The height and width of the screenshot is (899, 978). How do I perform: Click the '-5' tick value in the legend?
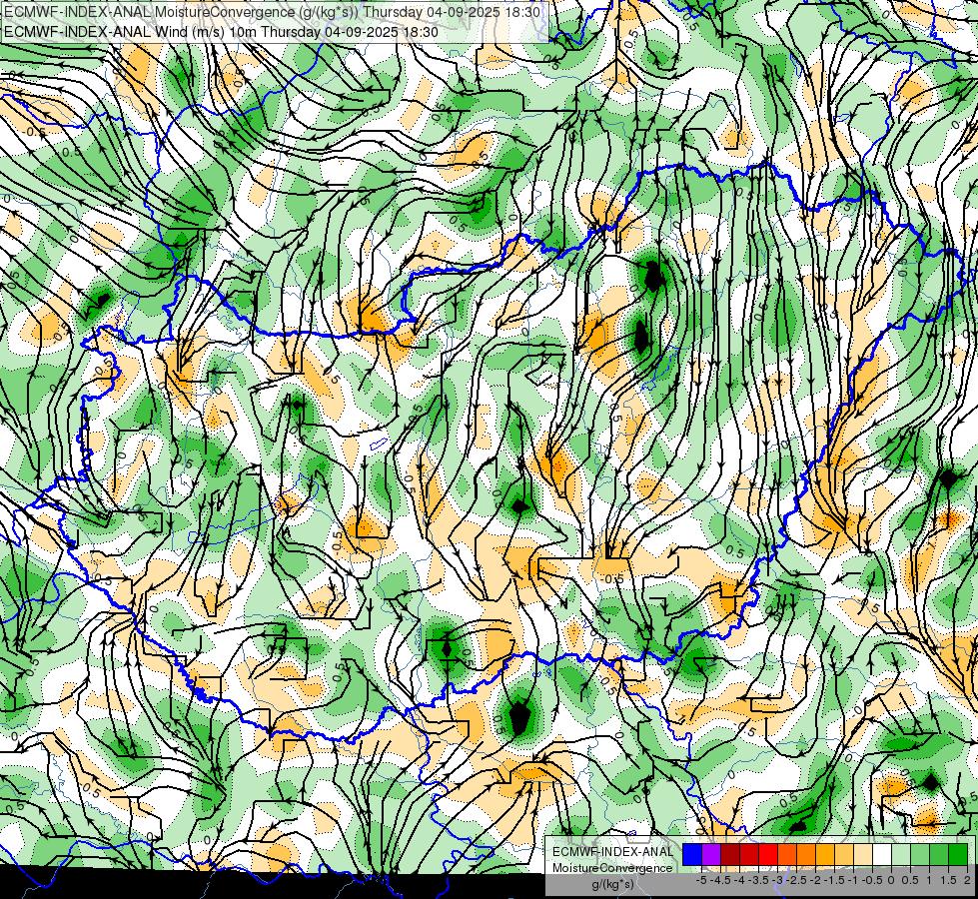click(701, 880)
